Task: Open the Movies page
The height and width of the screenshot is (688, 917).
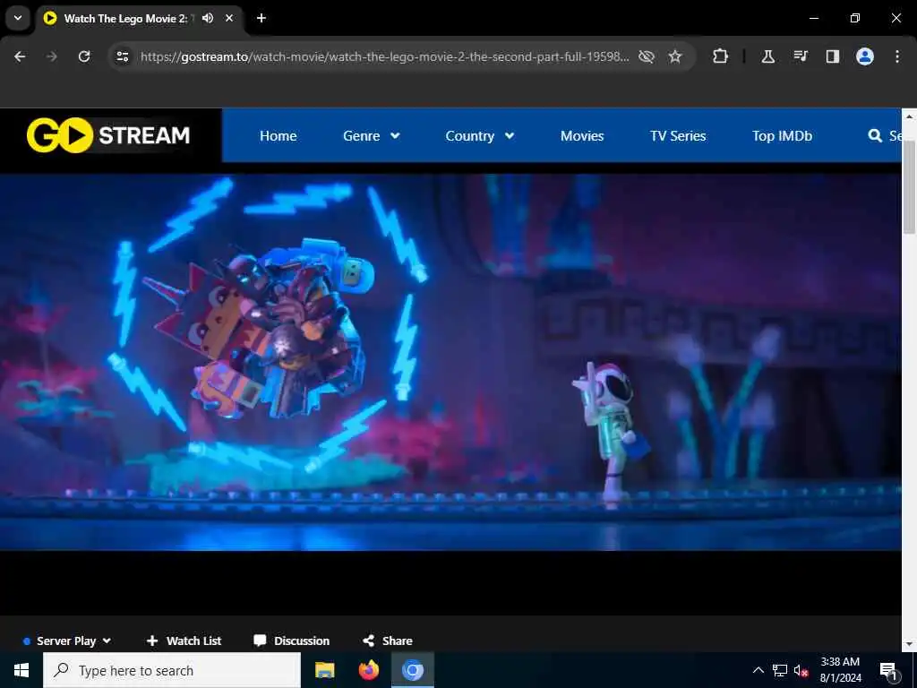Action: [582, 136]
